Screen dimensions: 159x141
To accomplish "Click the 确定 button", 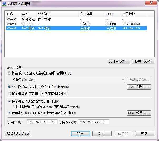I will [81, 134].
